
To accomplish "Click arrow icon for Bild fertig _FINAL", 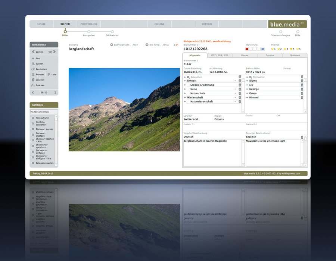I will click(147, 45).
